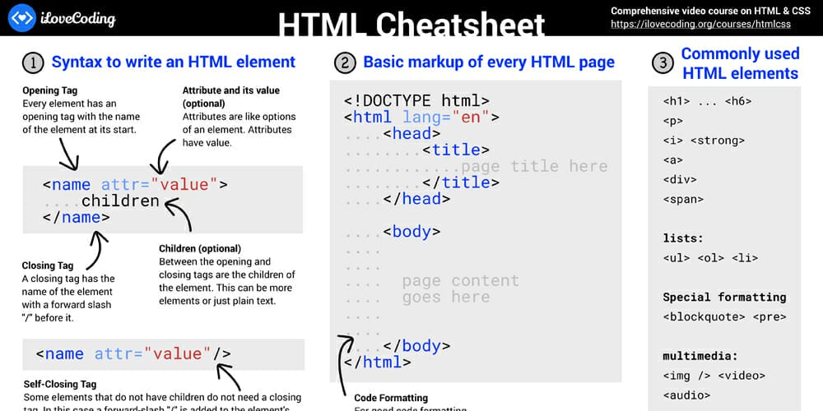The width and height of the screenshot is (823, 411).
Task: Click the "page content goes here" placeholder
Action: 460,289
